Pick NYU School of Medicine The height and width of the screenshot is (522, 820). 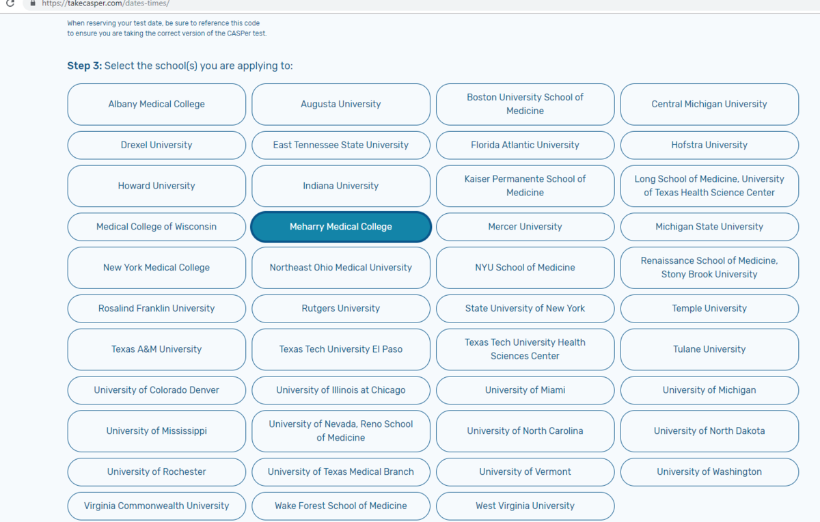point(525,267)
